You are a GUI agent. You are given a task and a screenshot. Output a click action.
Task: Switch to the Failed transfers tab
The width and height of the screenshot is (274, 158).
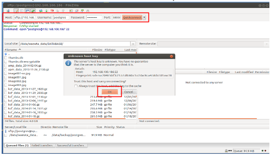(42, 145)
